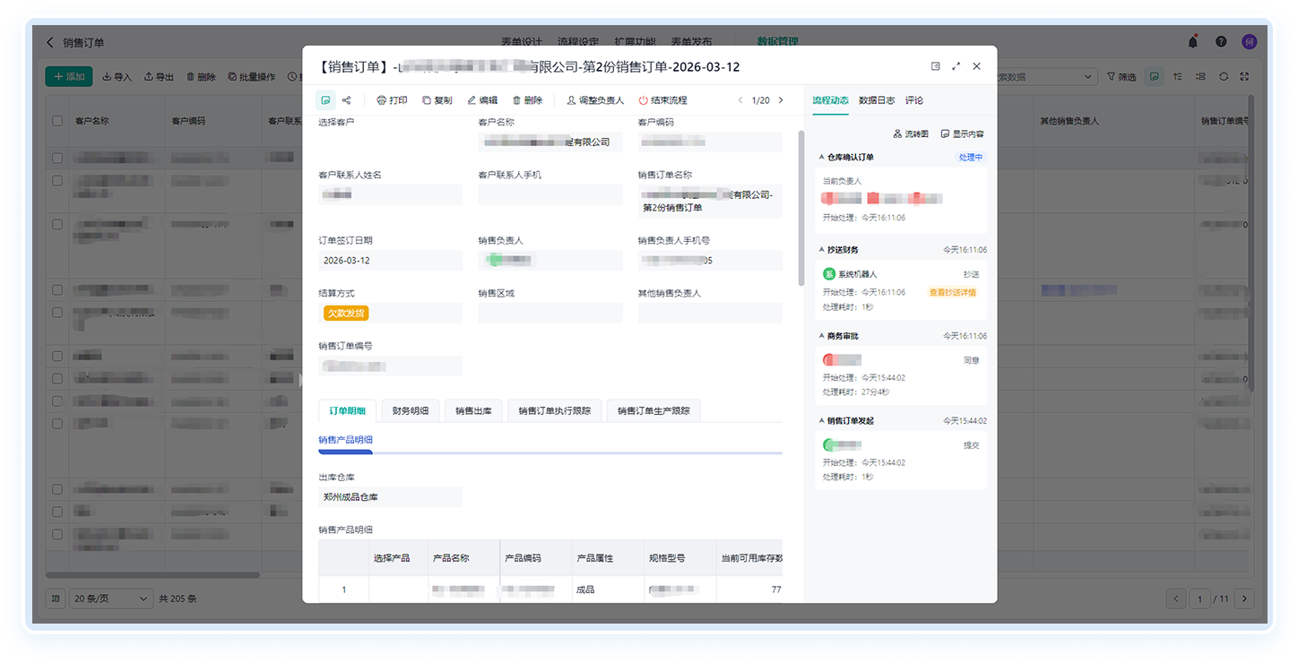Collapse the 商务审批 workflow step
The height and width of the screenshot is (663, 1298).
821,336
